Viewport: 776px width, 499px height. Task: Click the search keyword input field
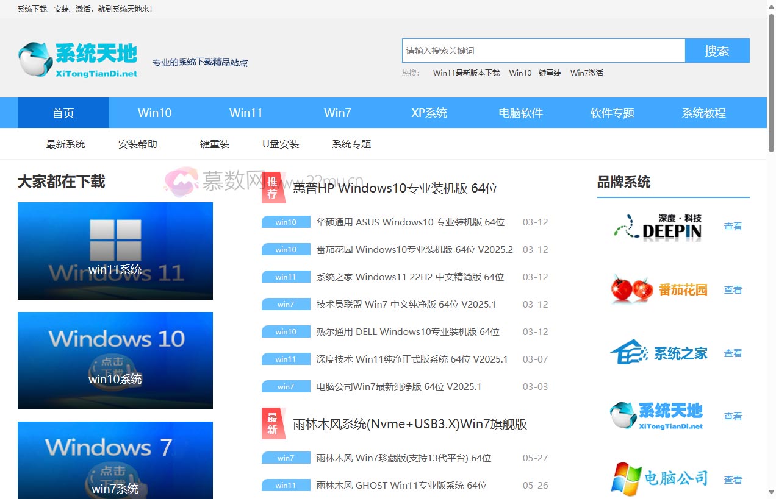pyautogui.click(x=543, y=51)
